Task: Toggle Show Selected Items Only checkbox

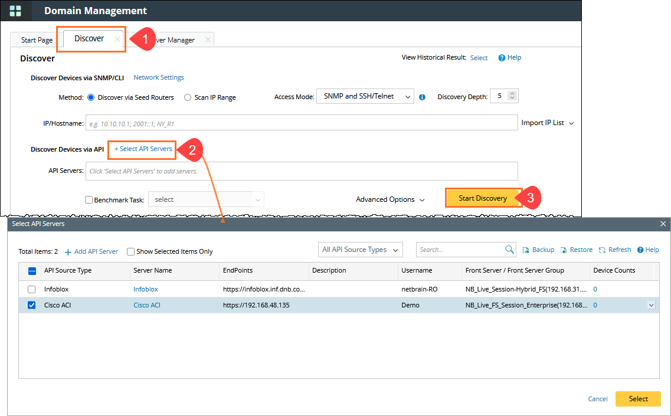Action: click(131, 251)
